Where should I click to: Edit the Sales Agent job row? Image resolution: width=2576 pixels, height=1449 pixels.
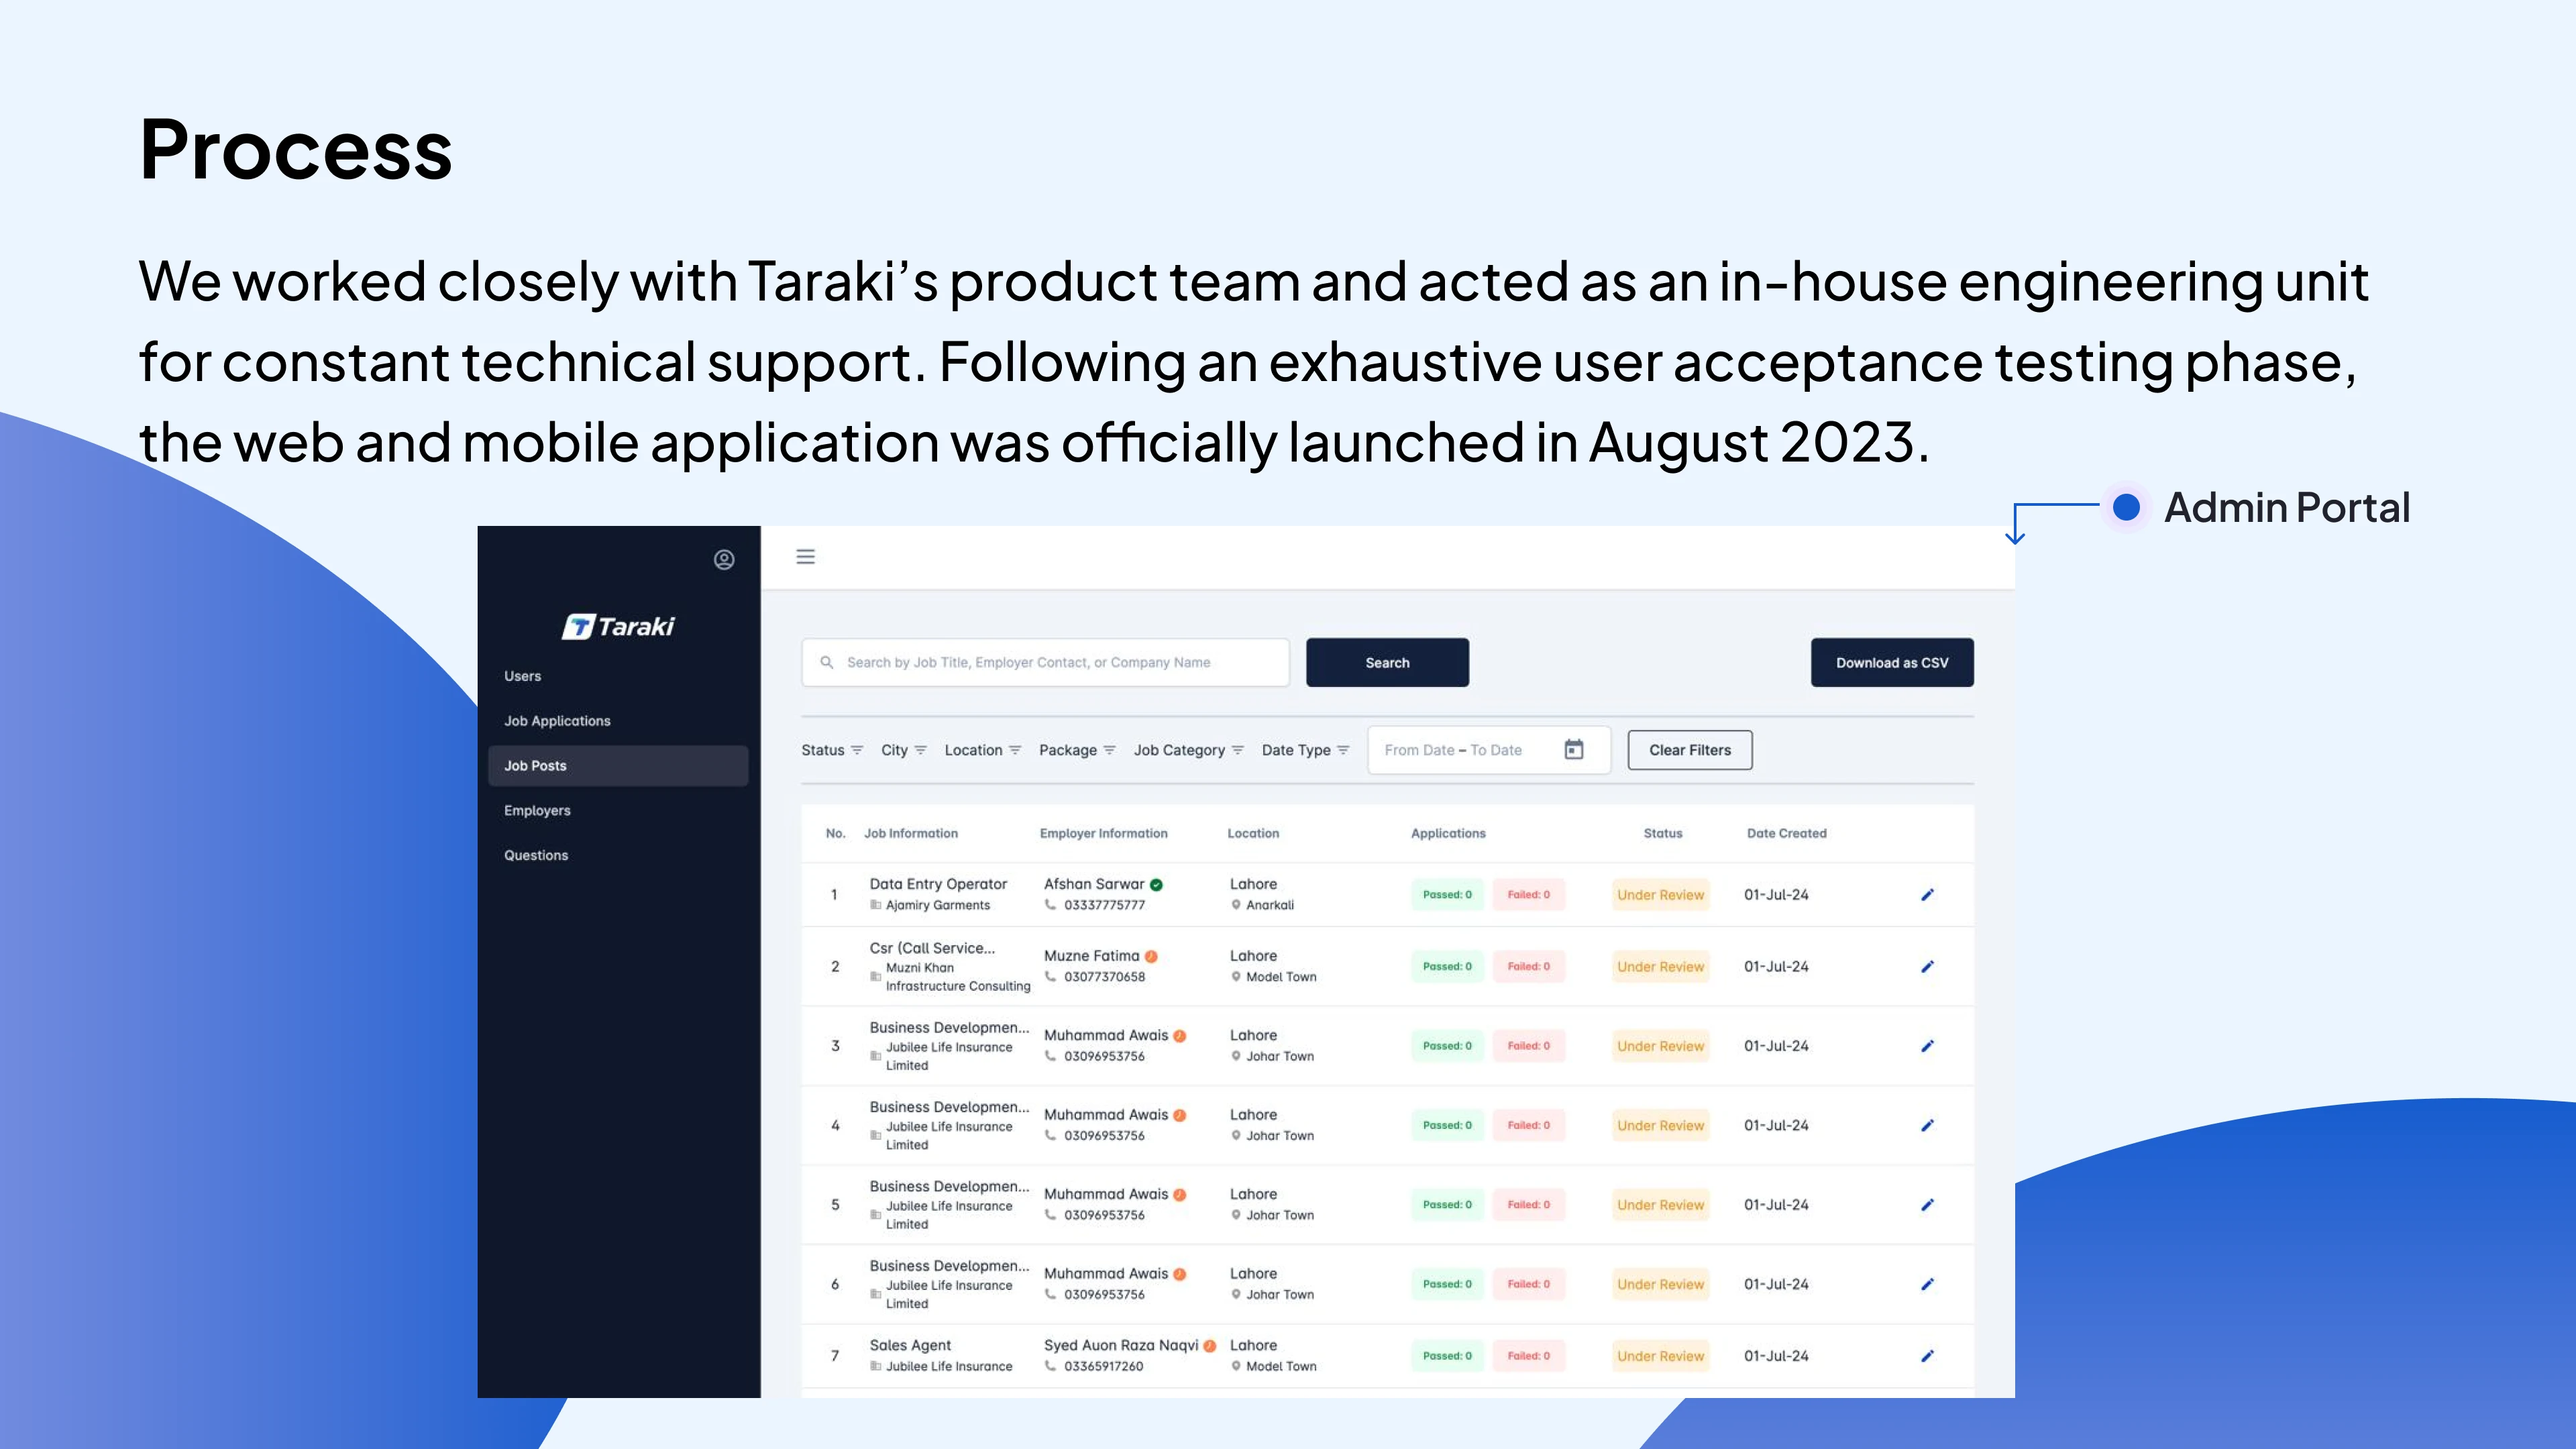click(1927, 1355)
